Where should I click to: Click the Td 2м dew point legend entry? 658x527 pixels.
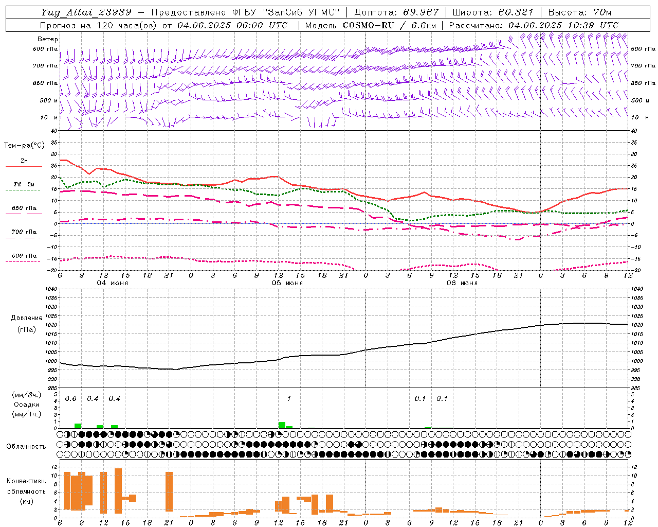[x=24, y=184]
